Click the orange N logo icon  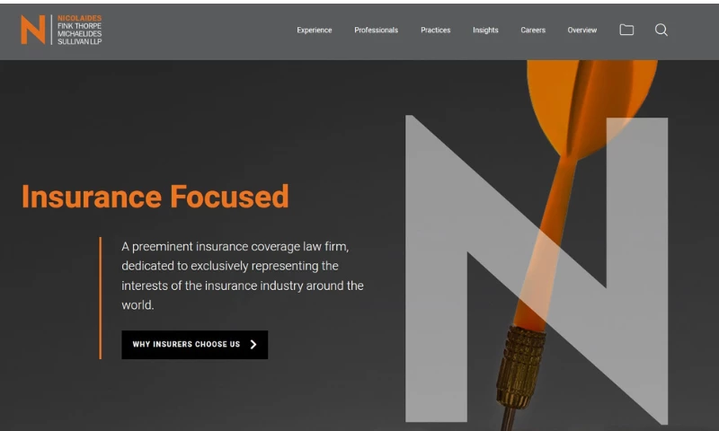point(33,30)
